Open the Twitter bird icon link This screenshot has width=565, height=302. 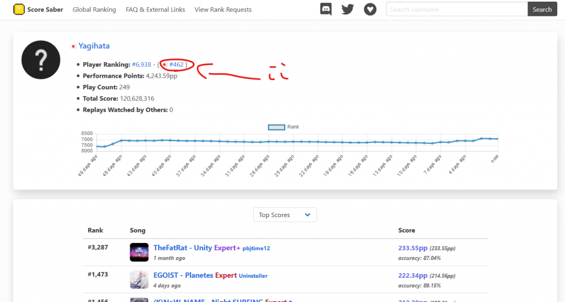click(x=348, y=9)
